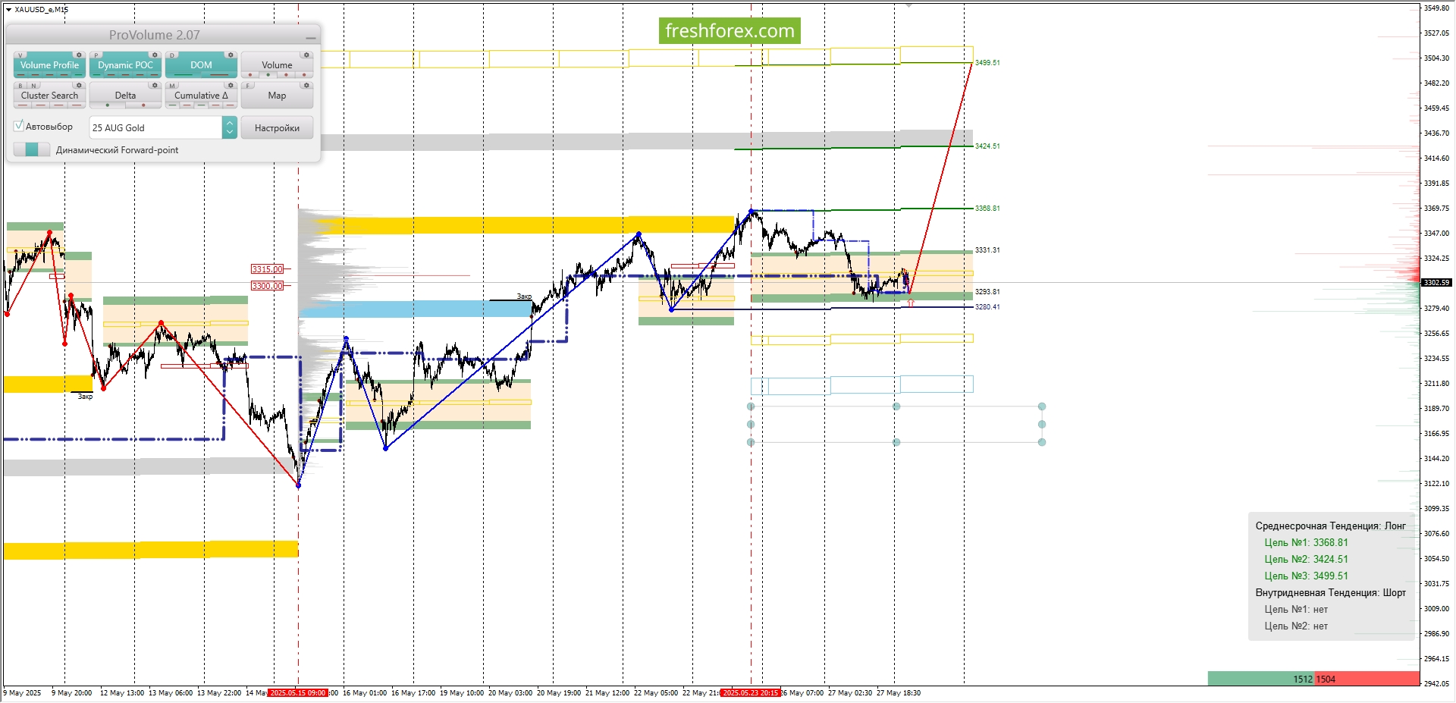Toggle the Volume Profile indicator
Image resolution: width=1456 pixels, height=703 pixels.
49,65
